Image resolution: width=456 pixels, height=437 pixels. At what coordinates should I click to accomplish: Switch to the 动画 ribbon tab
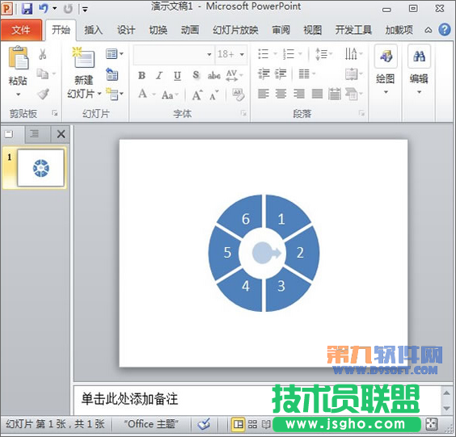pos(190,30)
